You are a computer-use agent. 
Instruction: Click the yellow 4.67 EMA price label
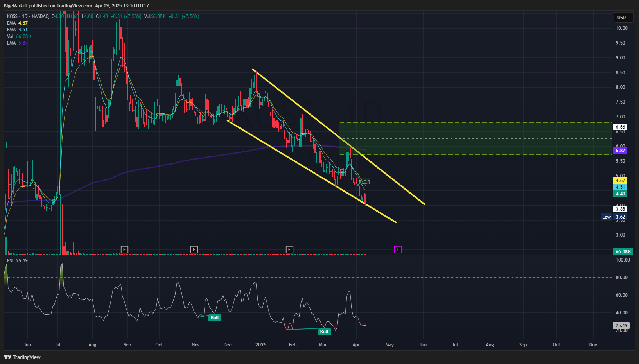(x=620, y=181)
